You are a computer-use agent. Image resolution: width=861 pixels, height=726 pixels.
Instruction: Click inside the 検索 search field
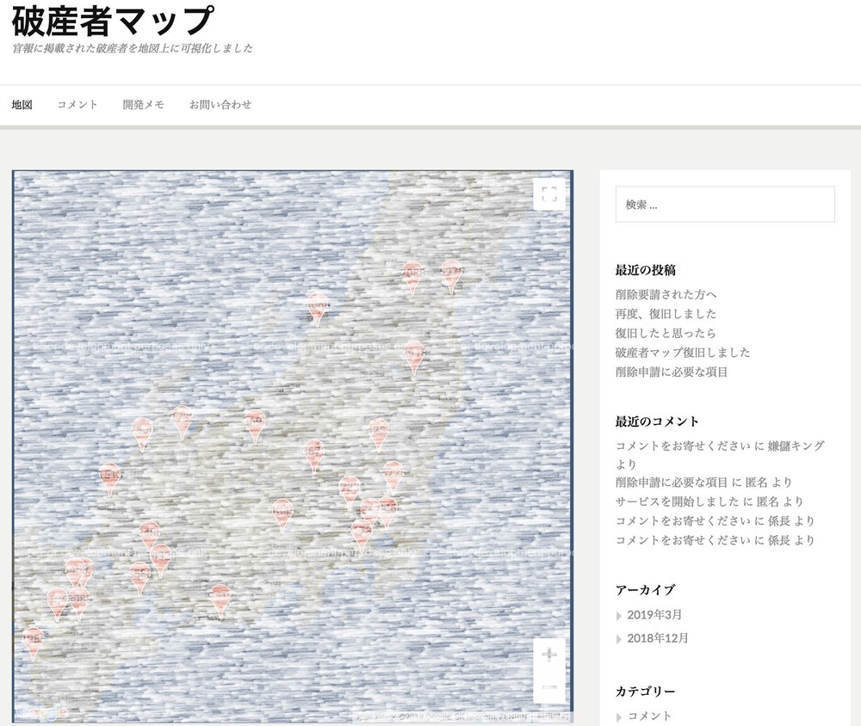(x=724, y=202)
